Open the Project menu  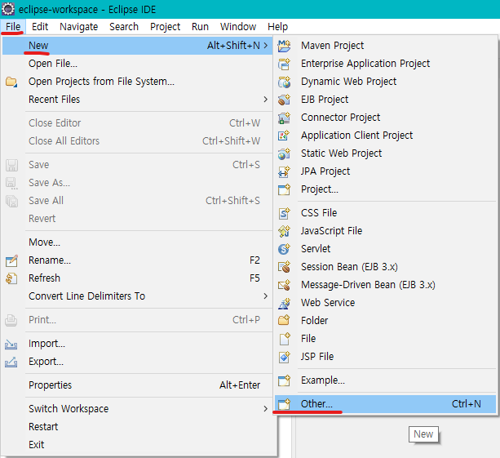tap(166, 27)
